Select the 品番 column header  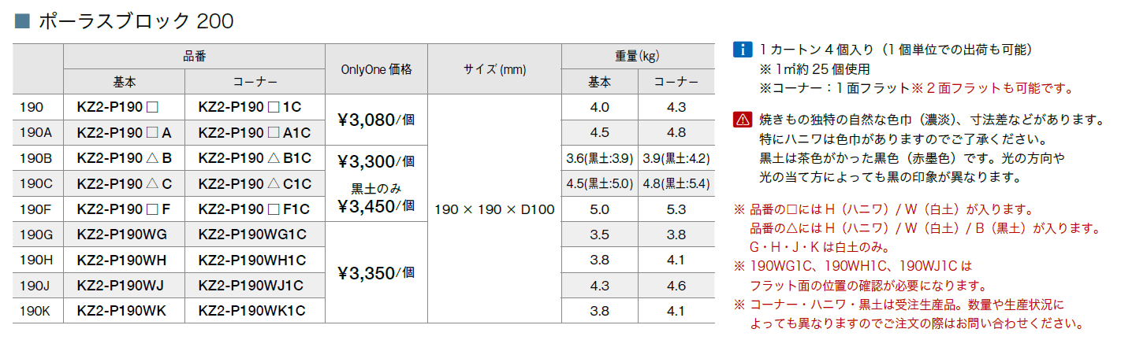[194, 57]
